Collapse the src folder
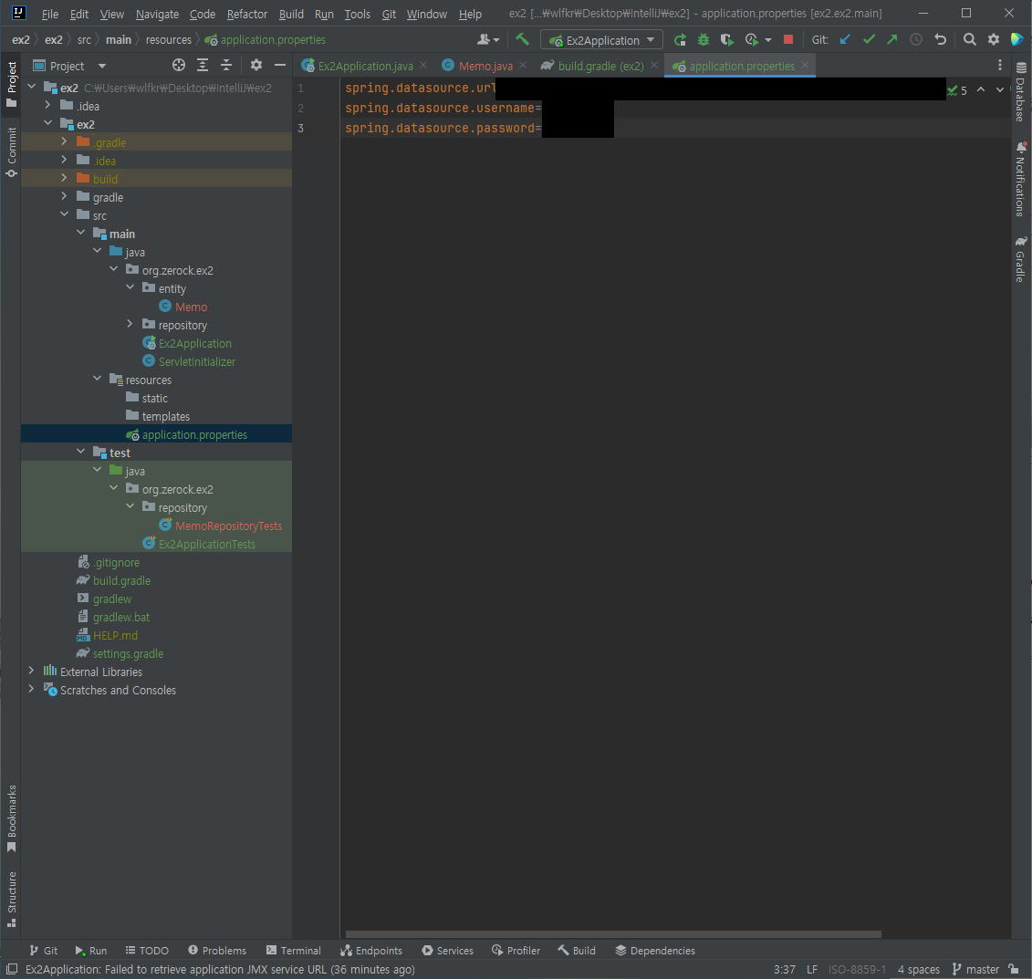The width and height of the screenshot is (1032, 979). click(64, 214)
